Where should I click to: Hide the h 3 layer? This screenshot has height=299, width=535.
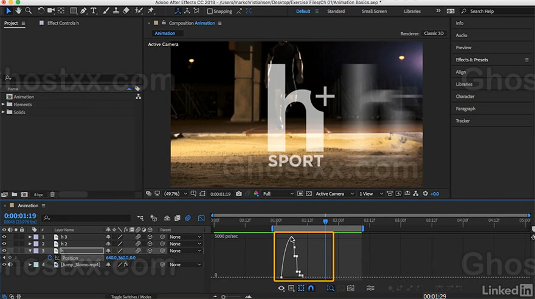(x=4, y=236)
